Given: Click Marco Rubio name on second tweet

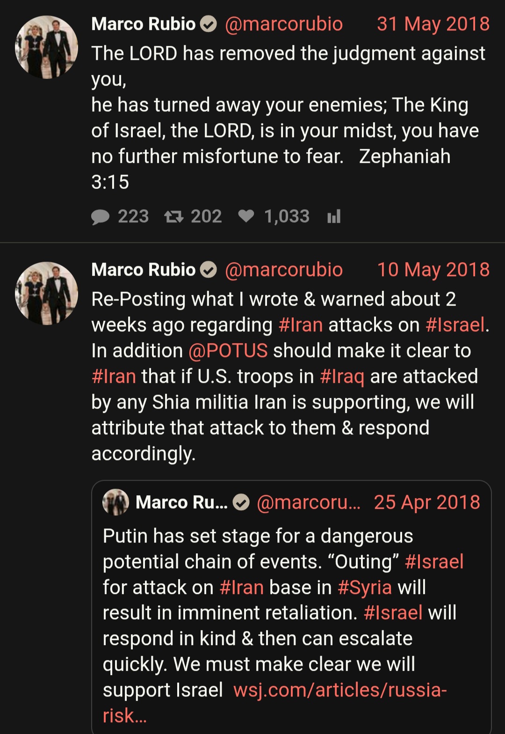Looking at the screenshot, I should coord(144,270).
